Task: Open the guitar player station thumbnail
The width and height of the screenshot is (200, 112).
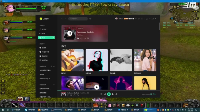Action: click(72, 60)
